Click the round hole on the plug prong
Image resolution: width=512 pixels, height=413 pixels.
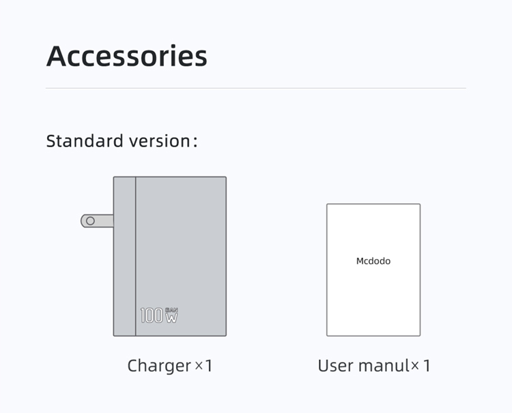90,221
